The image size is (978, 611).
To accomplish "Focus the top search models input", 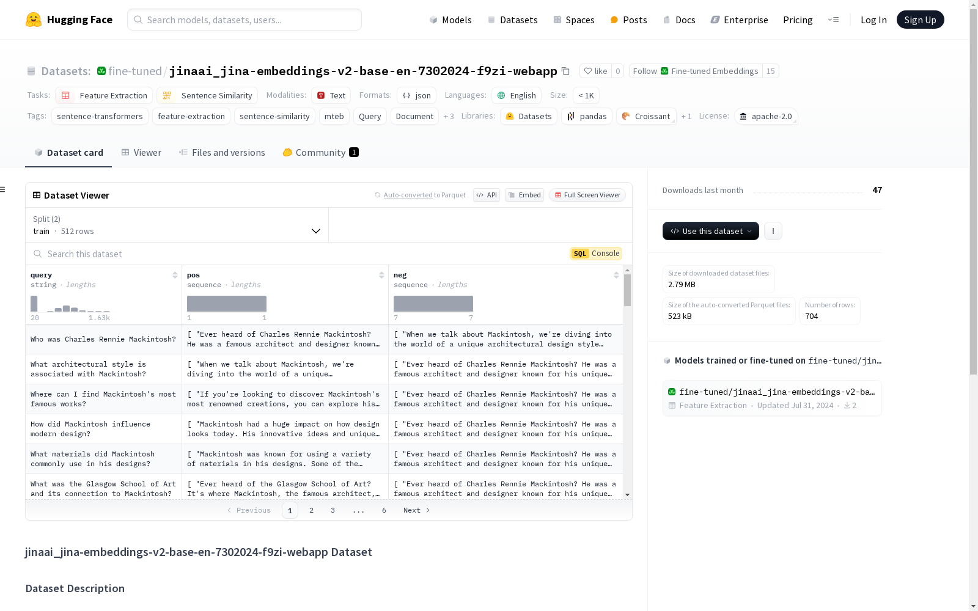I will point(244,20).
